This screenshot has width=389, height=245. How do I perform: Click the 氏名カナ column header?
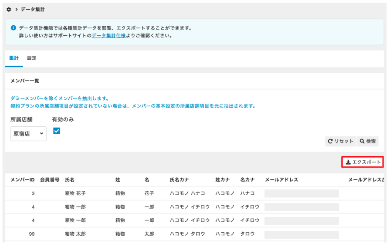(179, 180)
